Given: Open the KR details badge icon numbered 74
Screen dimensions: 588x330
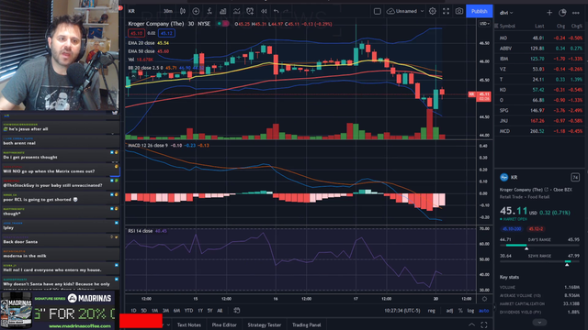Looking at the screenshot, I should pos(575,177).
